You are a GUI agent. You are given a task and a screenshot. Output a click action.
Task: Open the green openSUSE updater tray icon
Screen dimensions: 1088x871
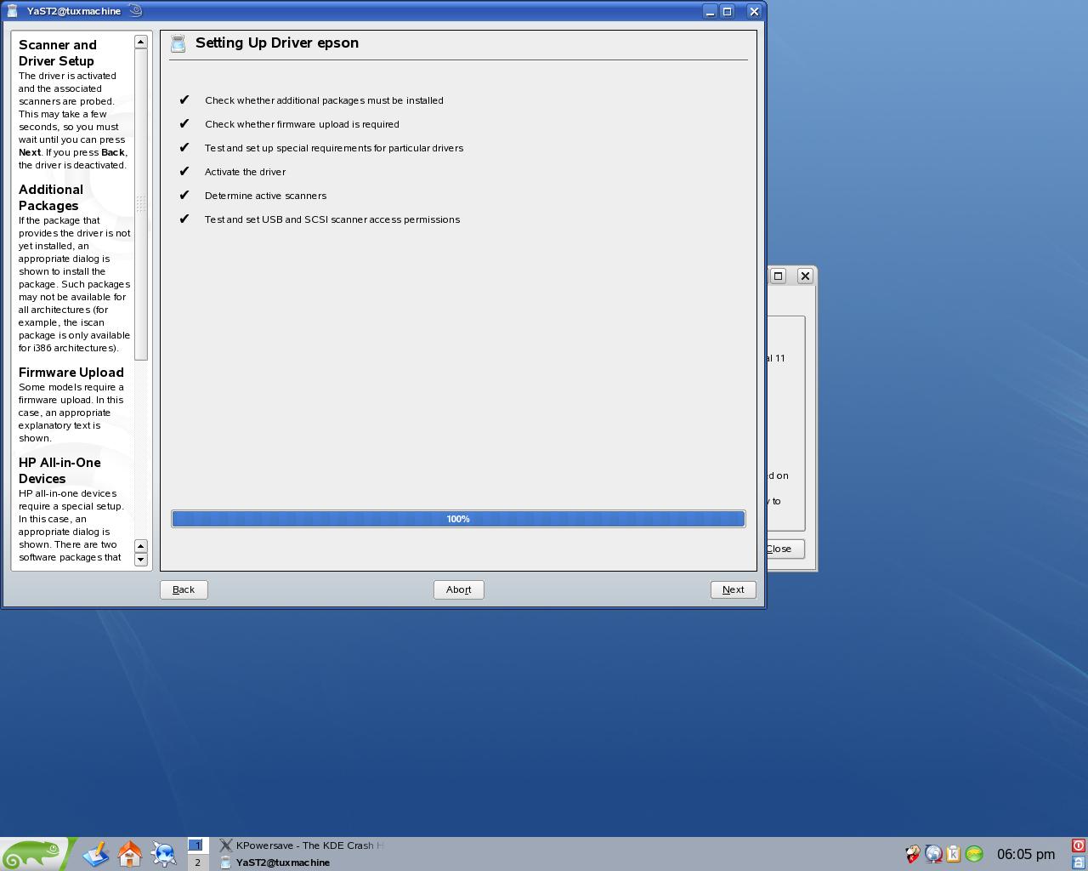[x=974, y=854]
